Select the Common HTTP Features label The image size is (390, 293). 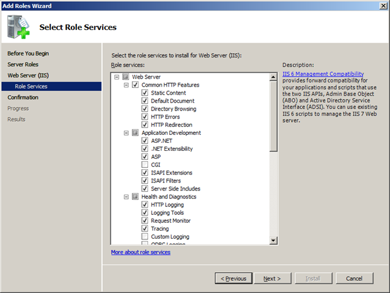click(x=171, y=85)
